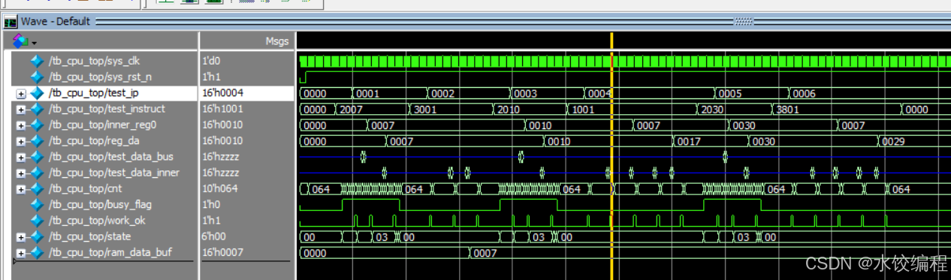Click the diamond icon of test_ip signal
Screen dimensions: 951x280
click(37, 93)
